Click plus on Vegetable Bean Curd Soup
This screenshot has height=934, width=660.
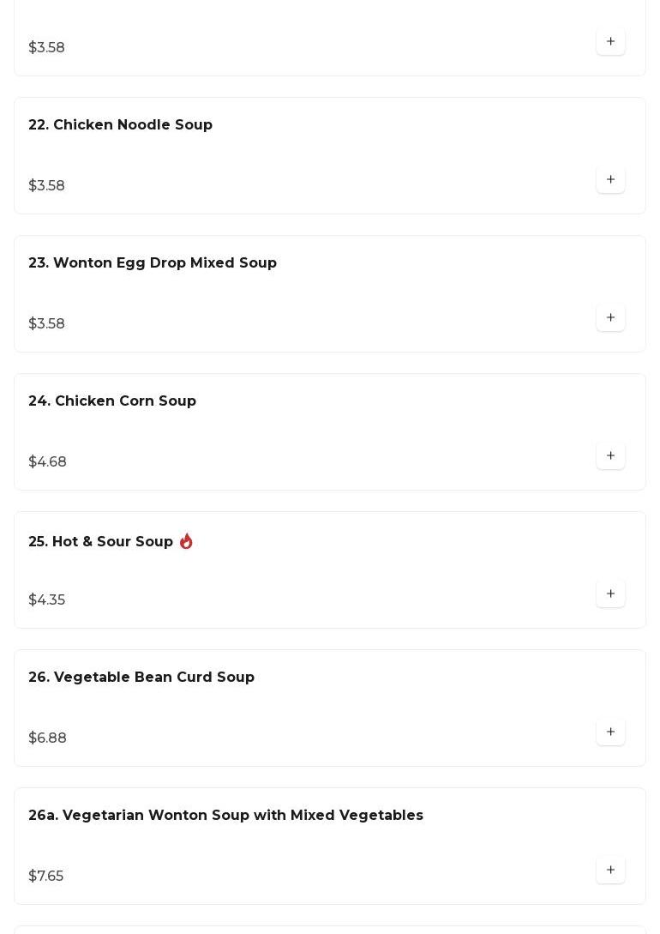point(610,732)
